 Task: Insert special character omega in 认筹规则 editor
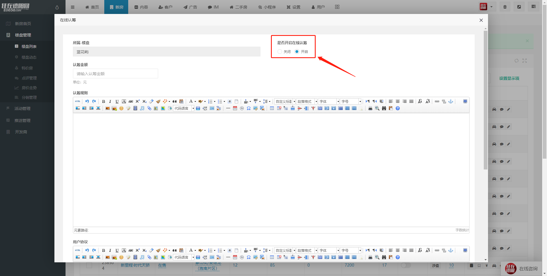[x=249, y=108]
